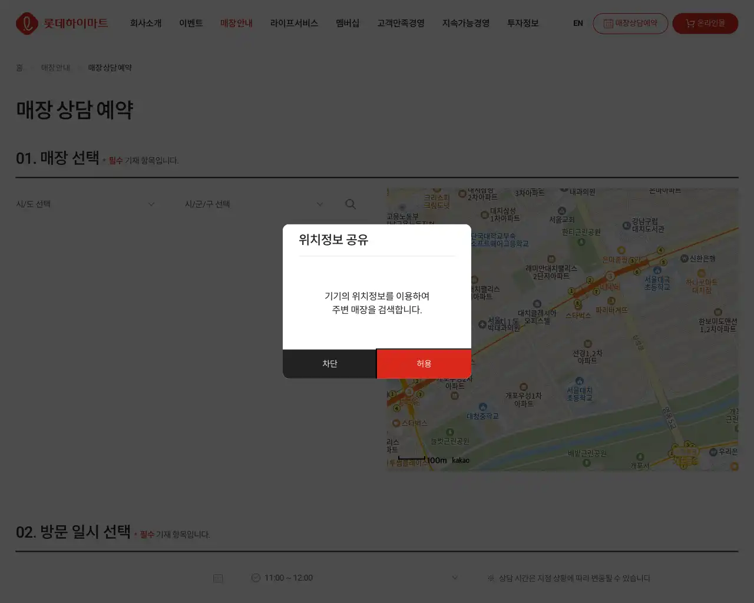This screenshot has height=603, width=754.
Task: Switch to English using the EN link
Action: click(x=577, y=24)
